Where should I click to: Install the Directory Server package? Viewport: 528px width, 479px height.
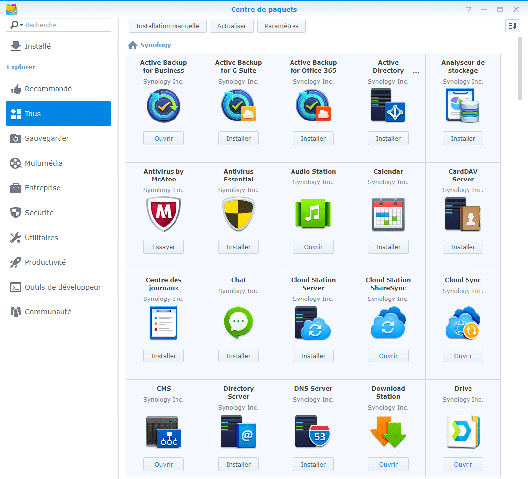coord(238,464)
